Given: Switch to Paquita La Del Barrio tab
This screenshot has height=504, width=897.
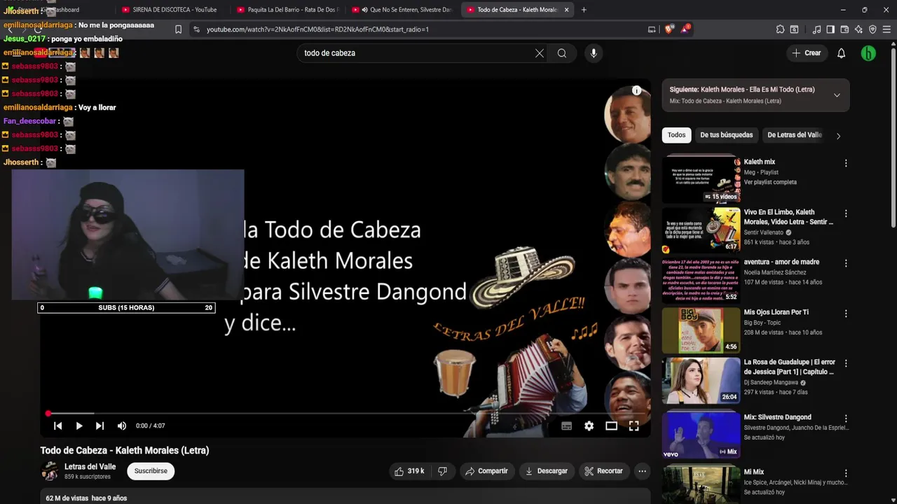Looking at the screenshot, I should pos(287,10).
